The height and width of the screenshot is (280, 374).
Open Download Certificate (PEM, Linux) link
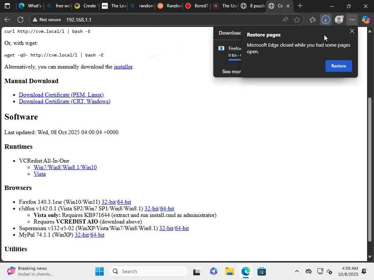[61, 95]
